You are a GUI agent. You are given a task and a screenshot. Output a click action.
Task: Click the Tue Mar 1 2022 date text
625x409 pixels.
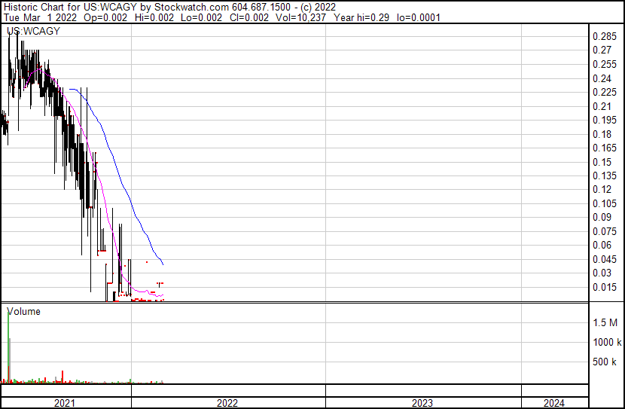pos(38,17)
